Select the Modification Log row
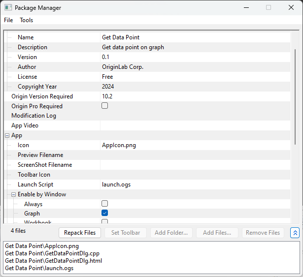303x277 pixels. click(x=34, y=116)
